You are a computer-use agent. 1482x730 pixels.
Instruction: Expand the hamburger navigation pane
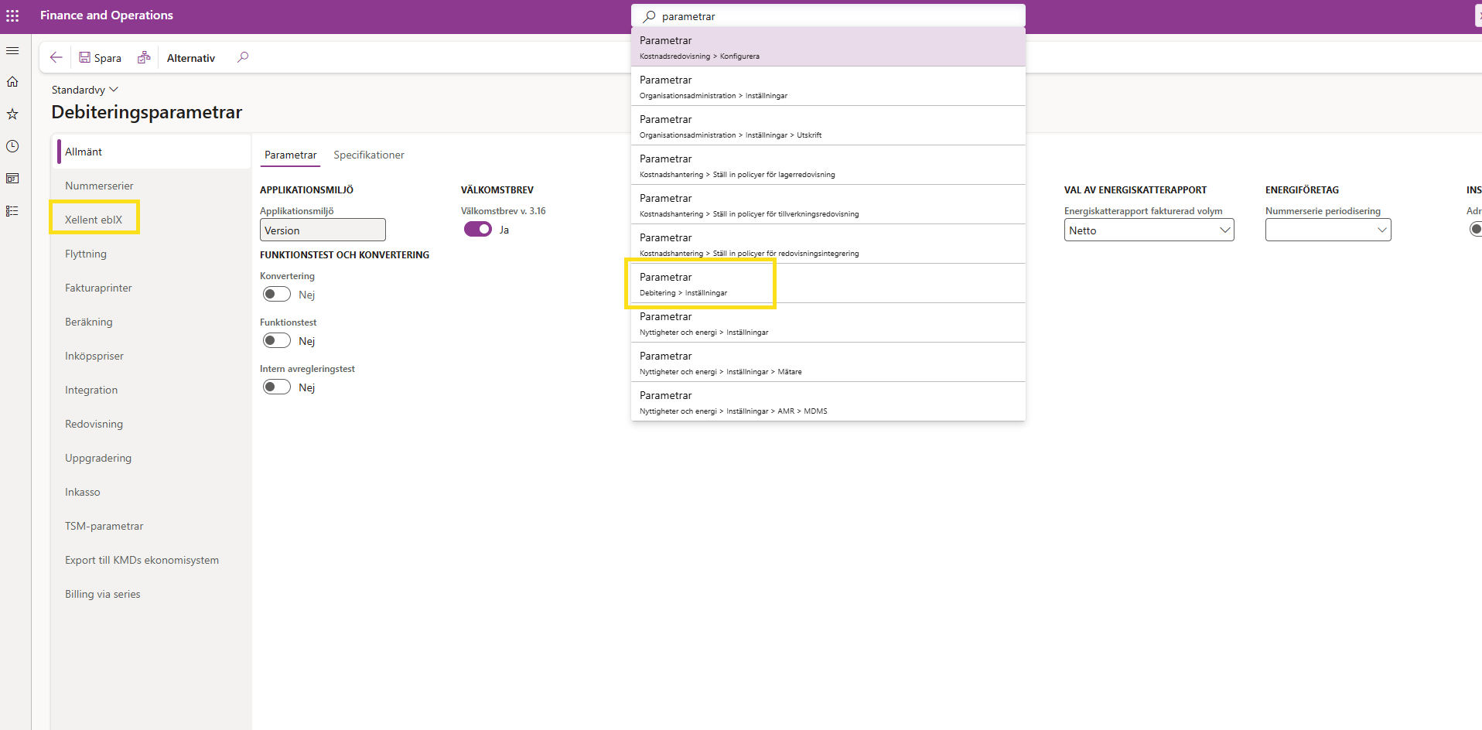click(12, 50)
